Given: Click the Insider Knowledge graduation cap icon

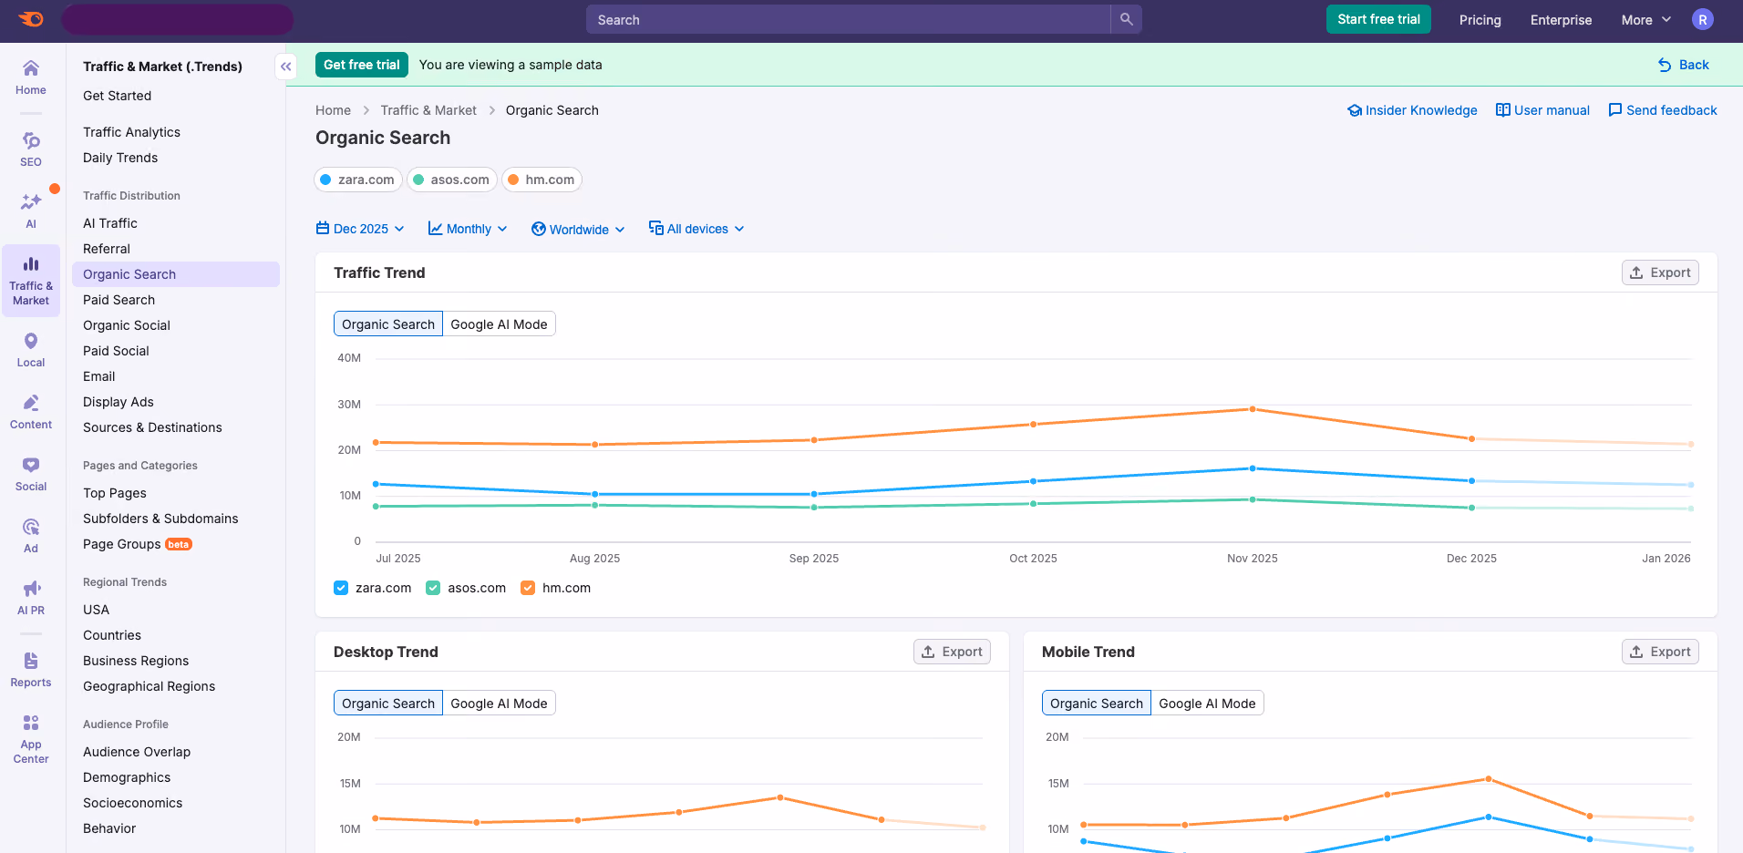Looking at the screenshot, I should [x=1355, y=110].
